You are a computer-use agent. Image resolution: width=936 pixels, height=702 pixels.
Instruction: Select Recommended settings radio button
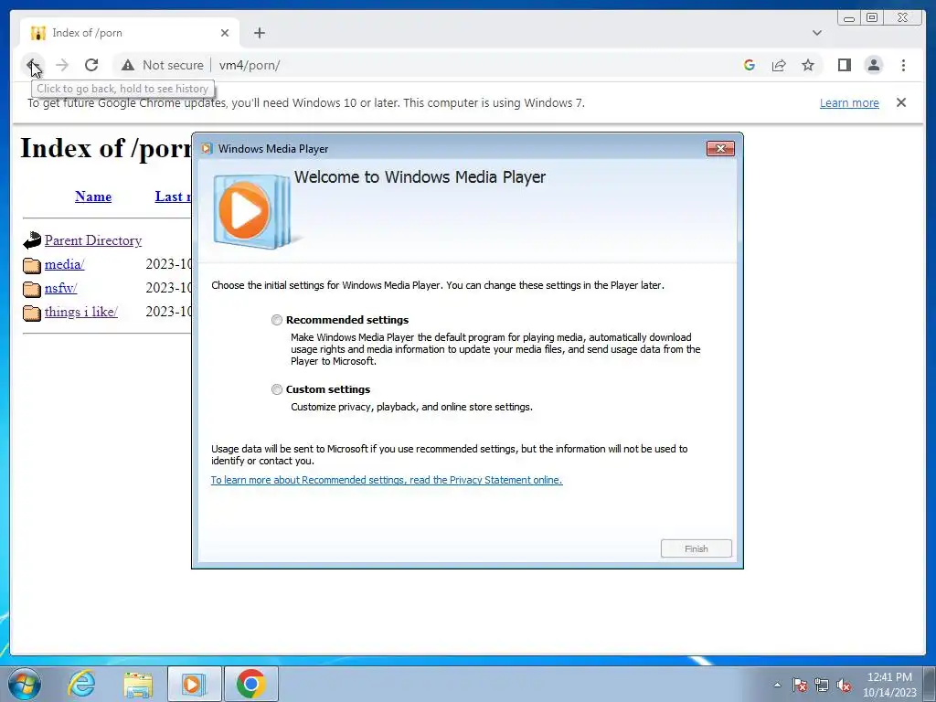276,320
